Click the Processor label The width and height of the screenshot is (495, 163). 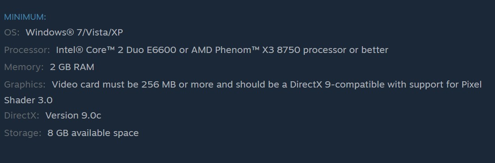[x=27, y=50]
